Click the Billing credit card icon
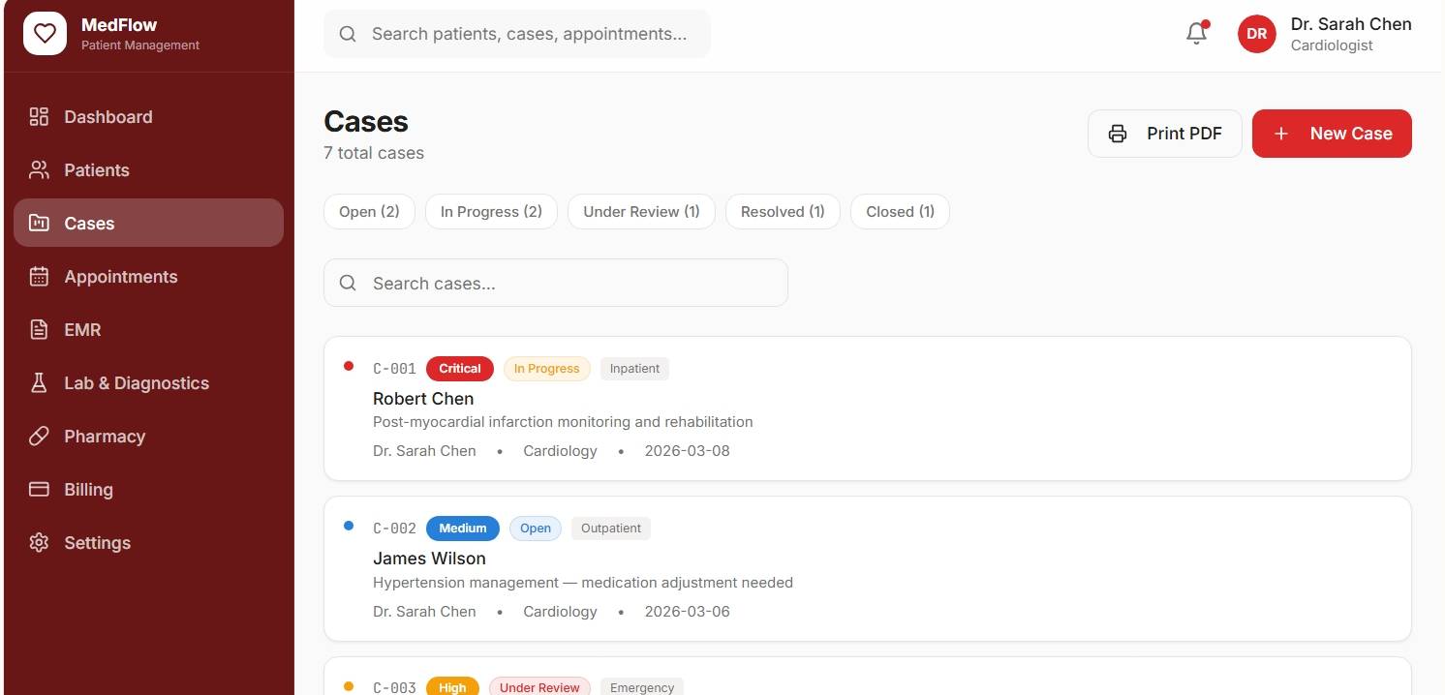Image resolution: width=1445 pixels, height=695 pixels. click(x=39, y=490)
